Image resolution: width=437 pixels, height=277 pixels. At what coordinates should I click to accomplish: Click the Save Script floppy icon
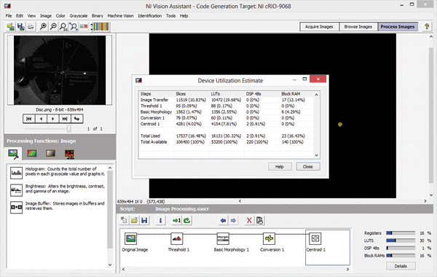pyautogui.click(x=144, y=220)
